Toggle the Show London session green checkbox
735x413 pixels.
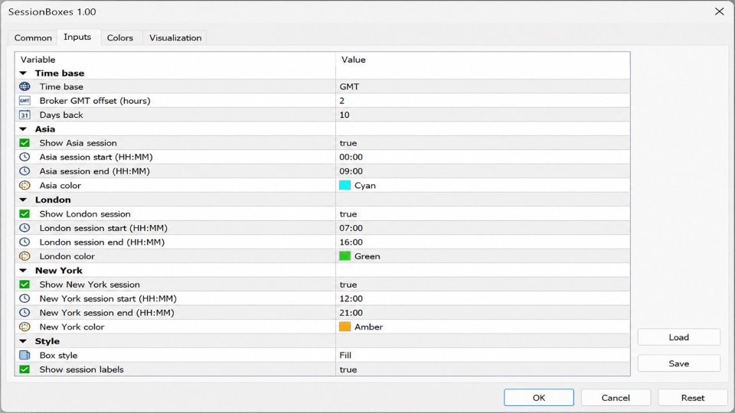tap(24, 214)
